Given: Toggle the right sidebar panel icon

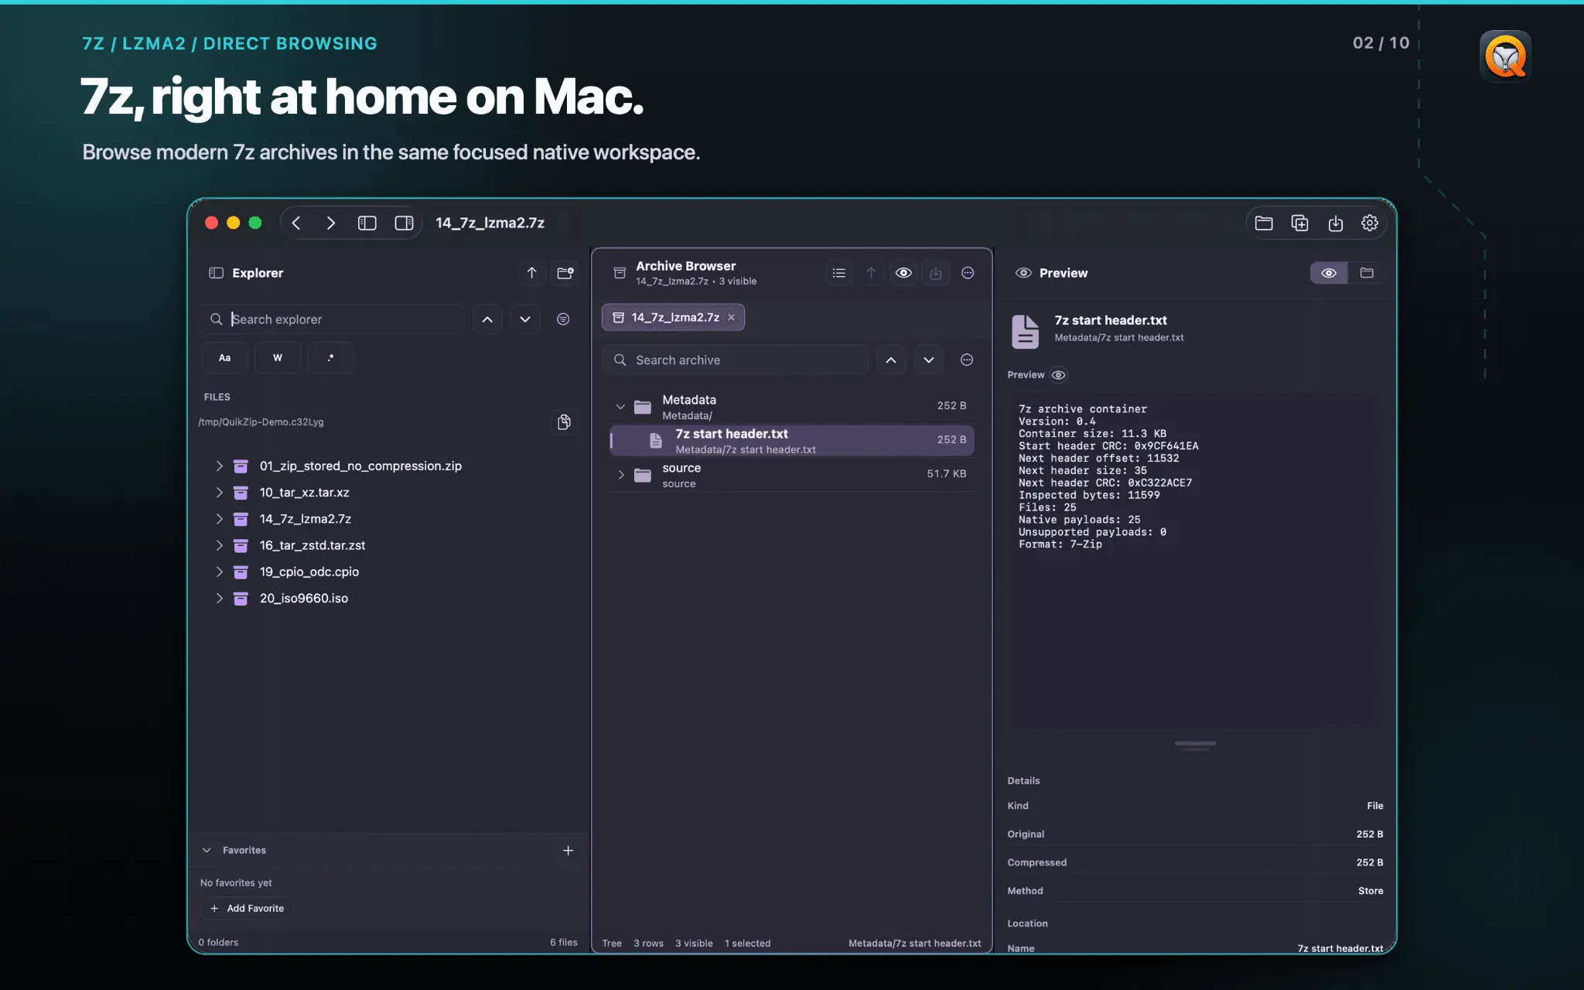Looking at the screenshot, I should coord(404,223).
